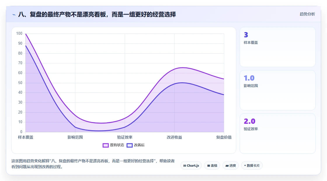This screenshot has width=327, height=181.
Task: Click the 样本覆盖 x-axis label
Action: pyautogui.click(x=26, y=137)
